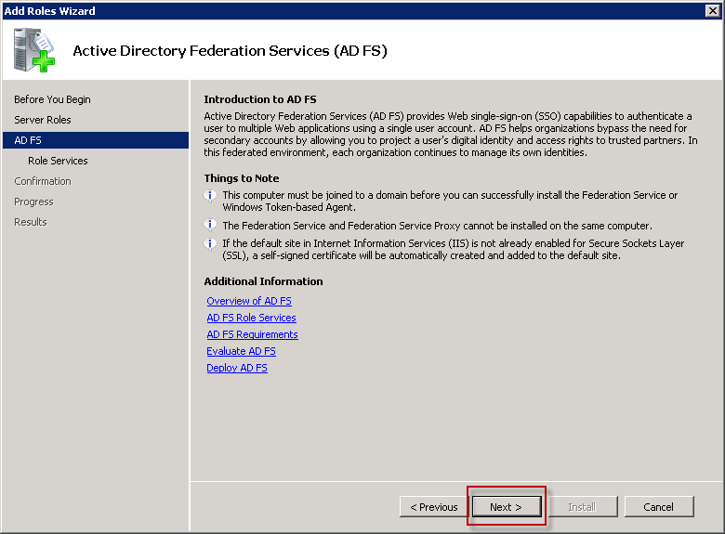Click the Next button
Viewport: 725px width, 534px height.
[x=507, y=507]
